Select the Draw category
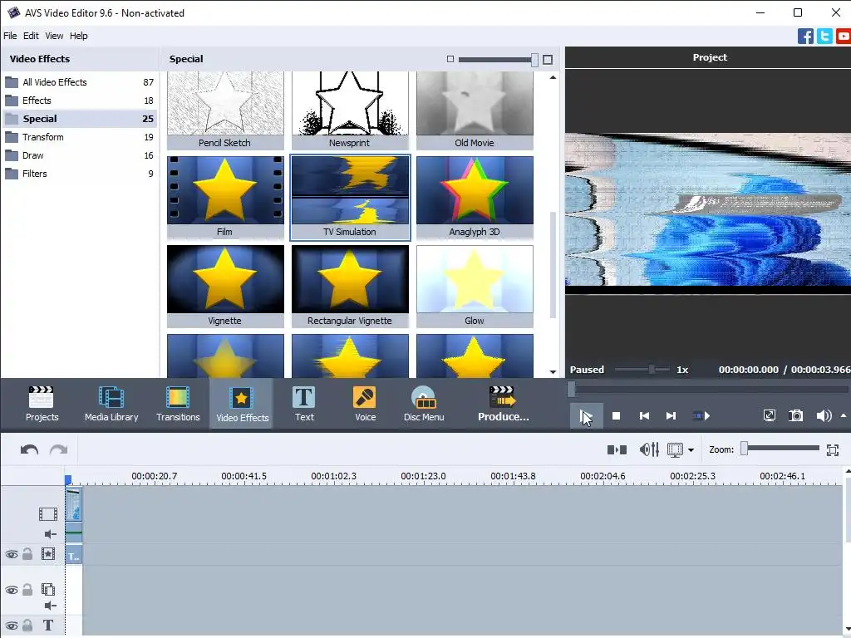Screen dimensions: 851x638 (x=79, y=155)
